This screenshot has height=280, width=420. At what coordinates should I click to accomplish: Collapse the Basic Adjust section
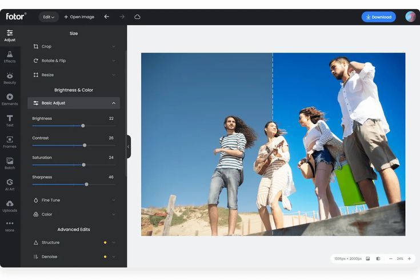click(113, 103)
